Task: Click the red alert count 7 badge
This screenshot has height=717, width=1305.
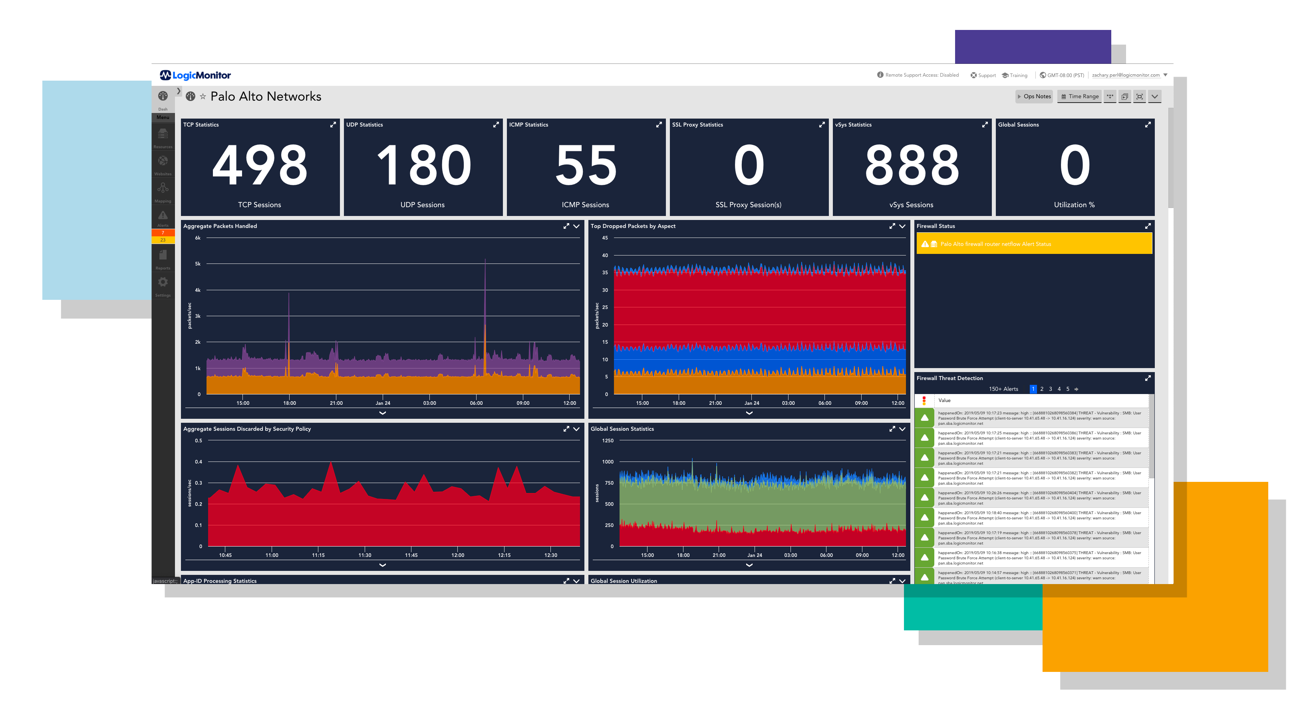Action: 163,232
